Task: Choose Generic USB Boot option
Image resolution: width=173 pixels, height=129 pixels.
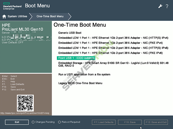Action: [70, 33]
